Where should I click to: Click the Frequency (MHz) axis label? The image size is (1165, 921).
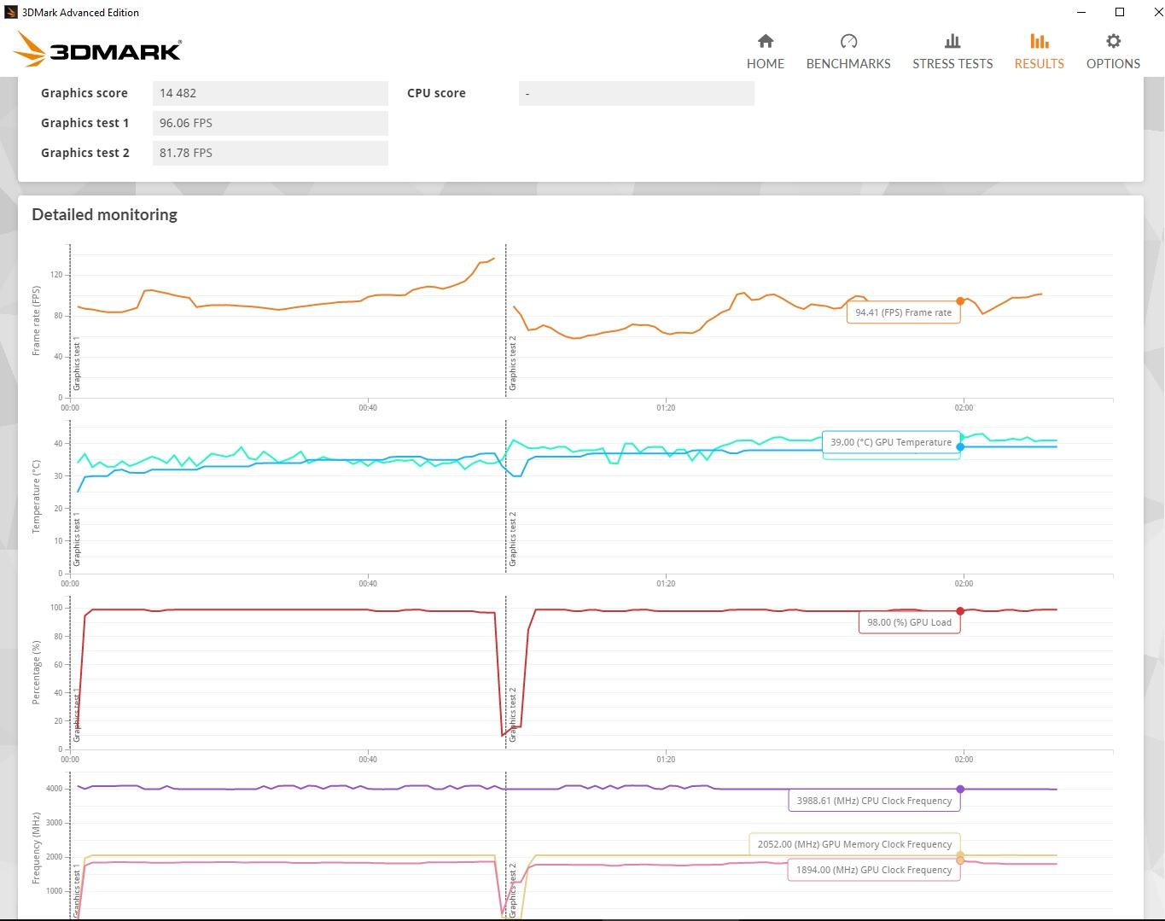36,849
